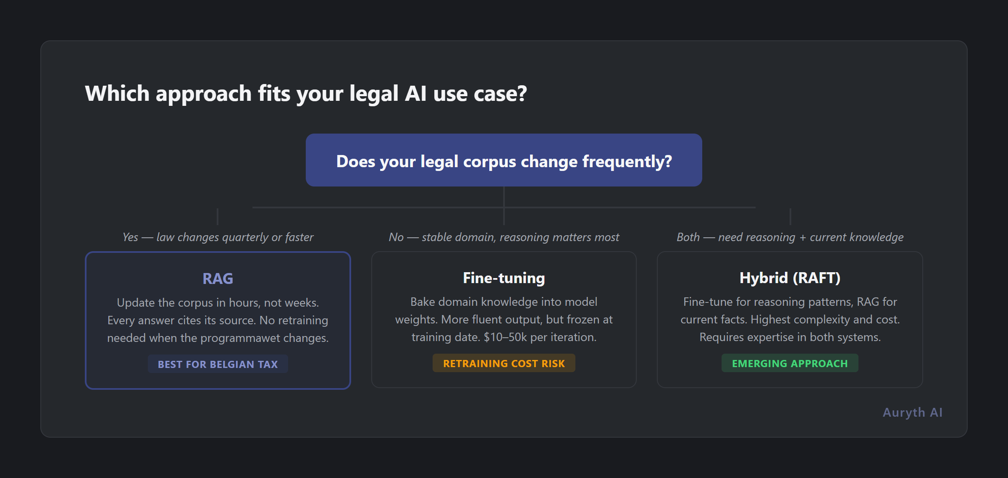Image resolution: width=1008 pixels, height=478 pixels.
Task: Select the 'Yes — law changes quarterly or faster' branch
Action: tap(218, 237)
